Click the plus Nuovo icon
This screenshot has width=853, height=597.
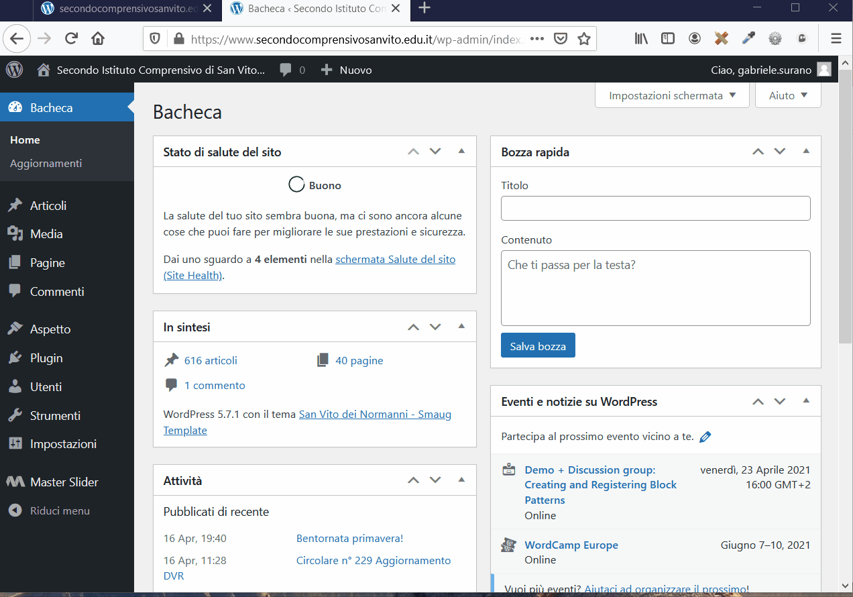pyautogui.click(x=327, y=70)
